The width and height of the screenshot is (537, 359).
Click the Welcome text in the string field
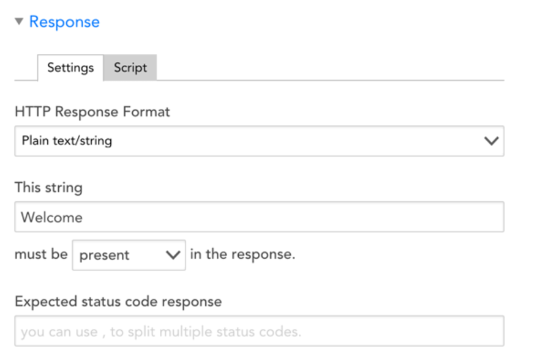point(51,218)
